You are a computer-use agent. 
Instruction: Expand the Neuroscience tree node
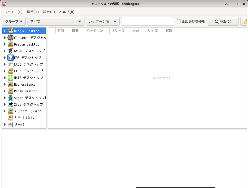5,84
